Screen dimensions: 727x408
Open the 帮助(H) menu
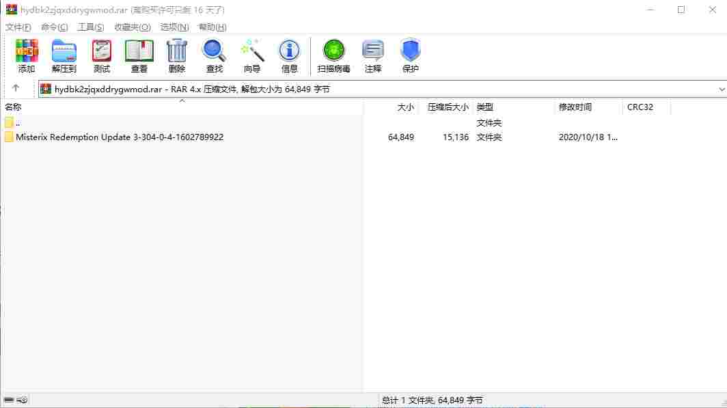[212, 27]
